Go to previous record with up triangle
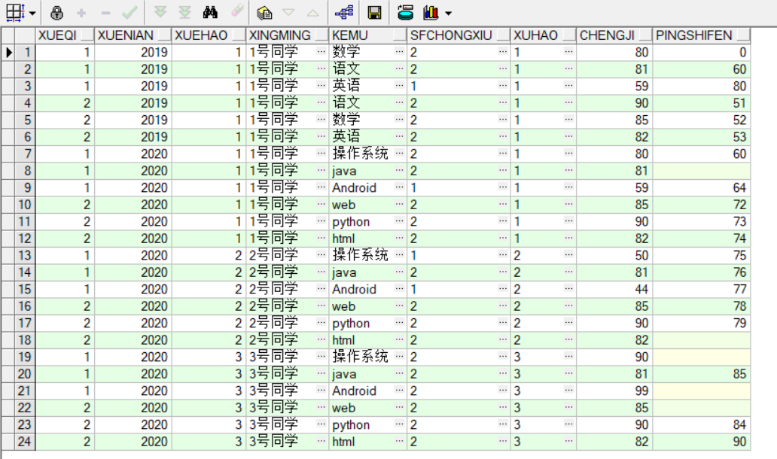Image resolution: width=777 pixels, height=459 pixels. coord(312,13)
